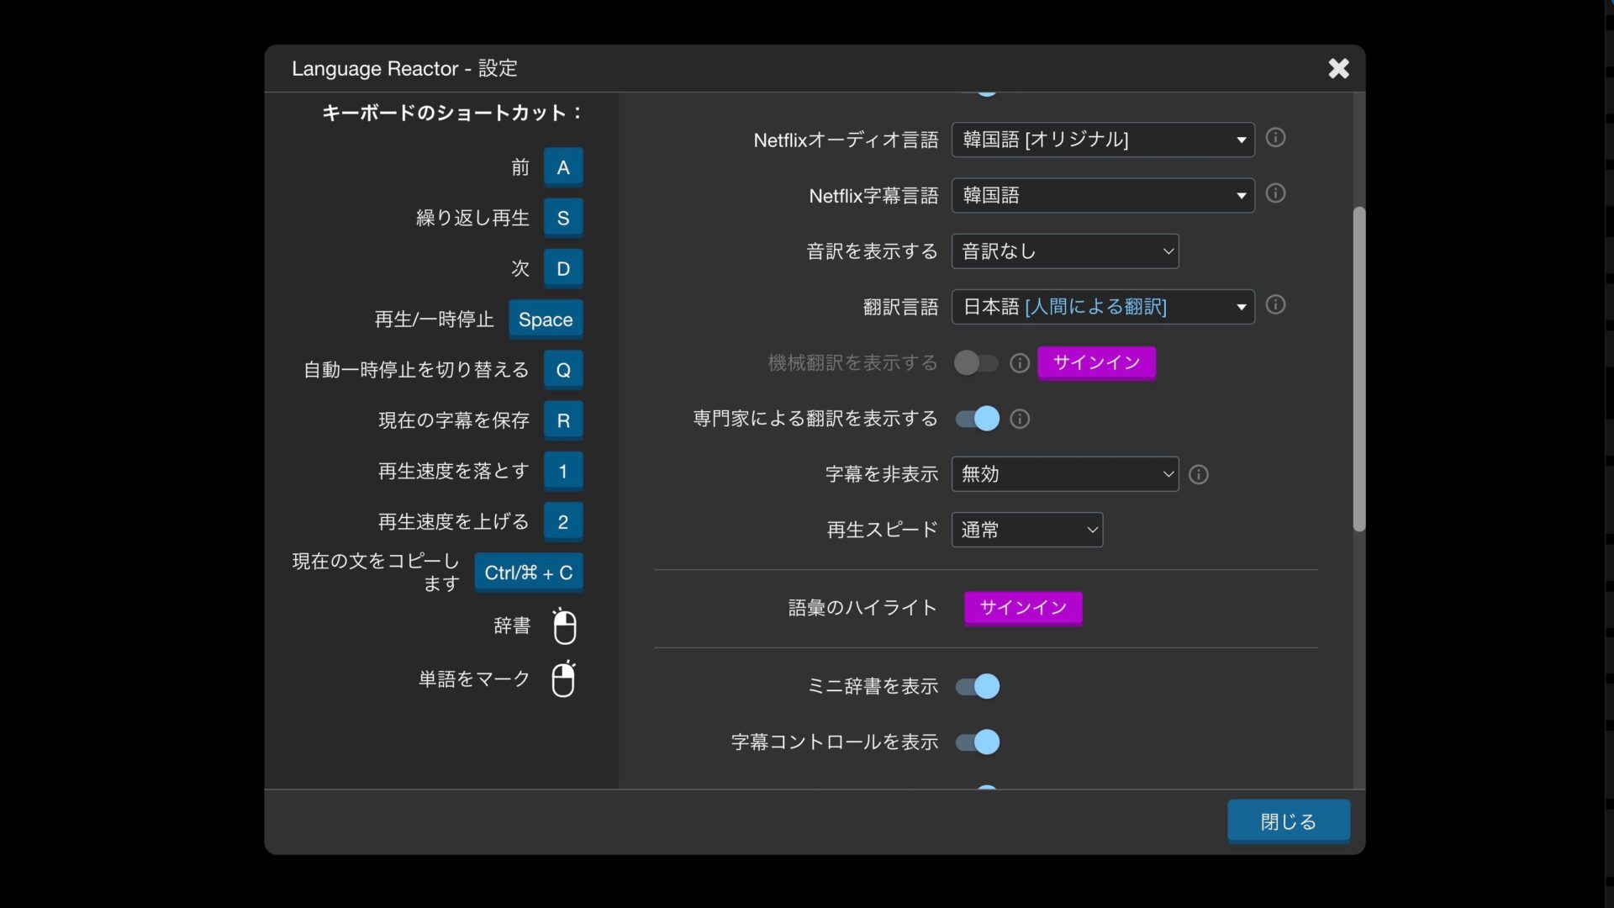Click the Space badge for 再生/一時停止

(x=546, y=319)
